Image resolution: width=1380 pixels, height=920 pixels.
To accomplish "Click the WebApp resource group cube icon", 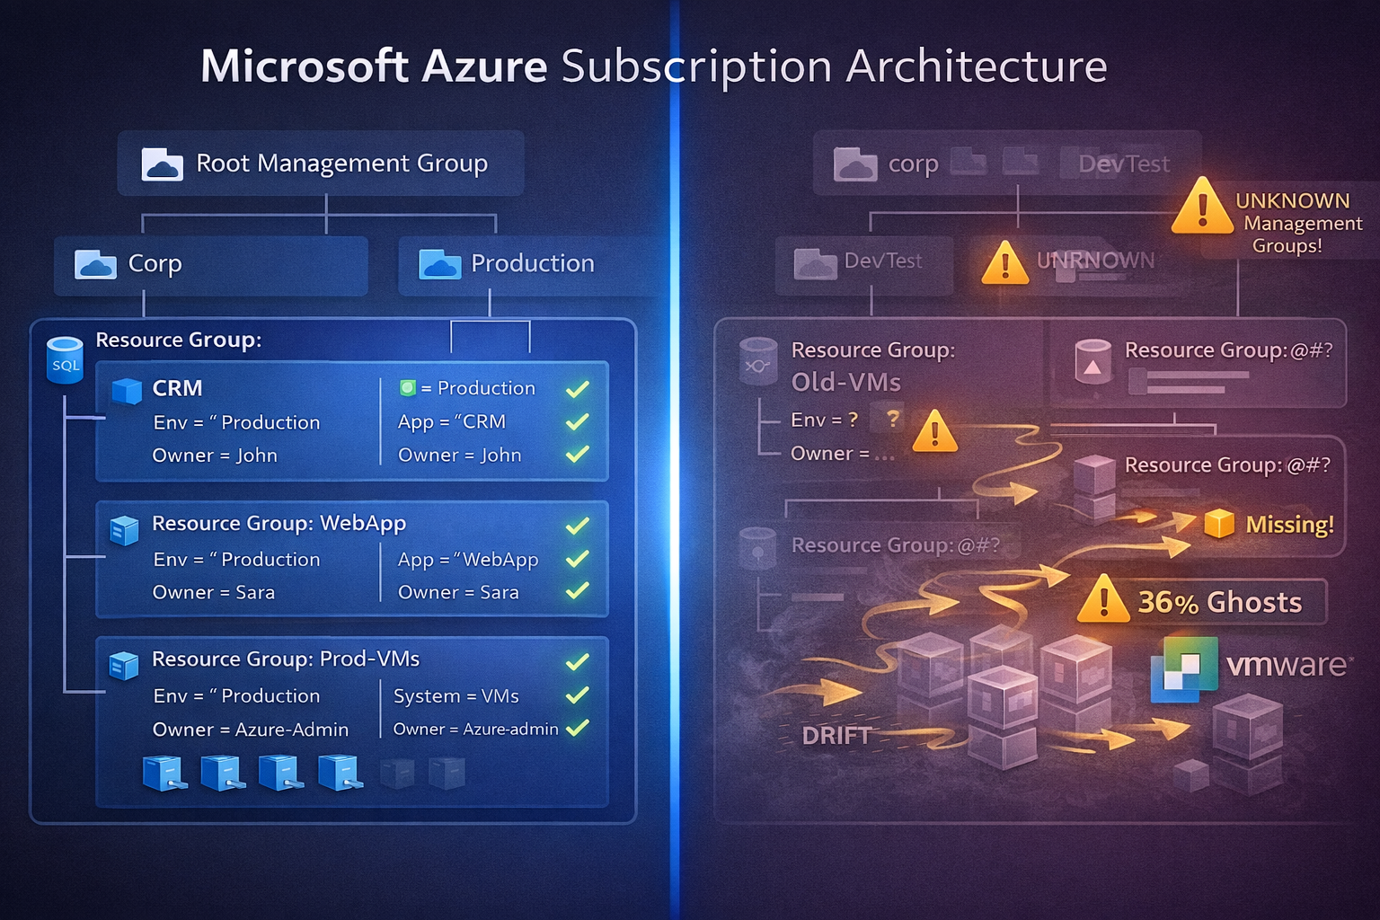I will (123, 530).
